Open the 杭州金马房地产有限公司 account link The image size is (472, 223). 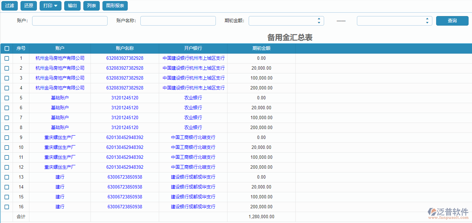coord(60,58)
